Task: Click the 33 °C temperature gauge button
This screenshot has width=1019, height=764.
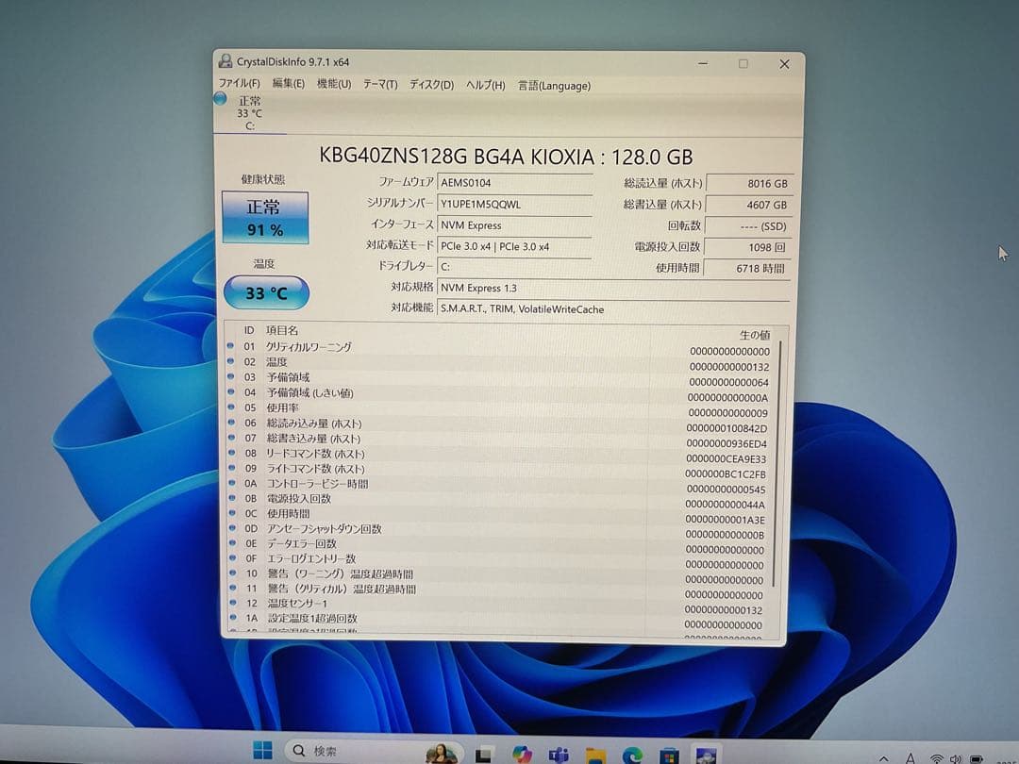Action: [x=265, y=293]
